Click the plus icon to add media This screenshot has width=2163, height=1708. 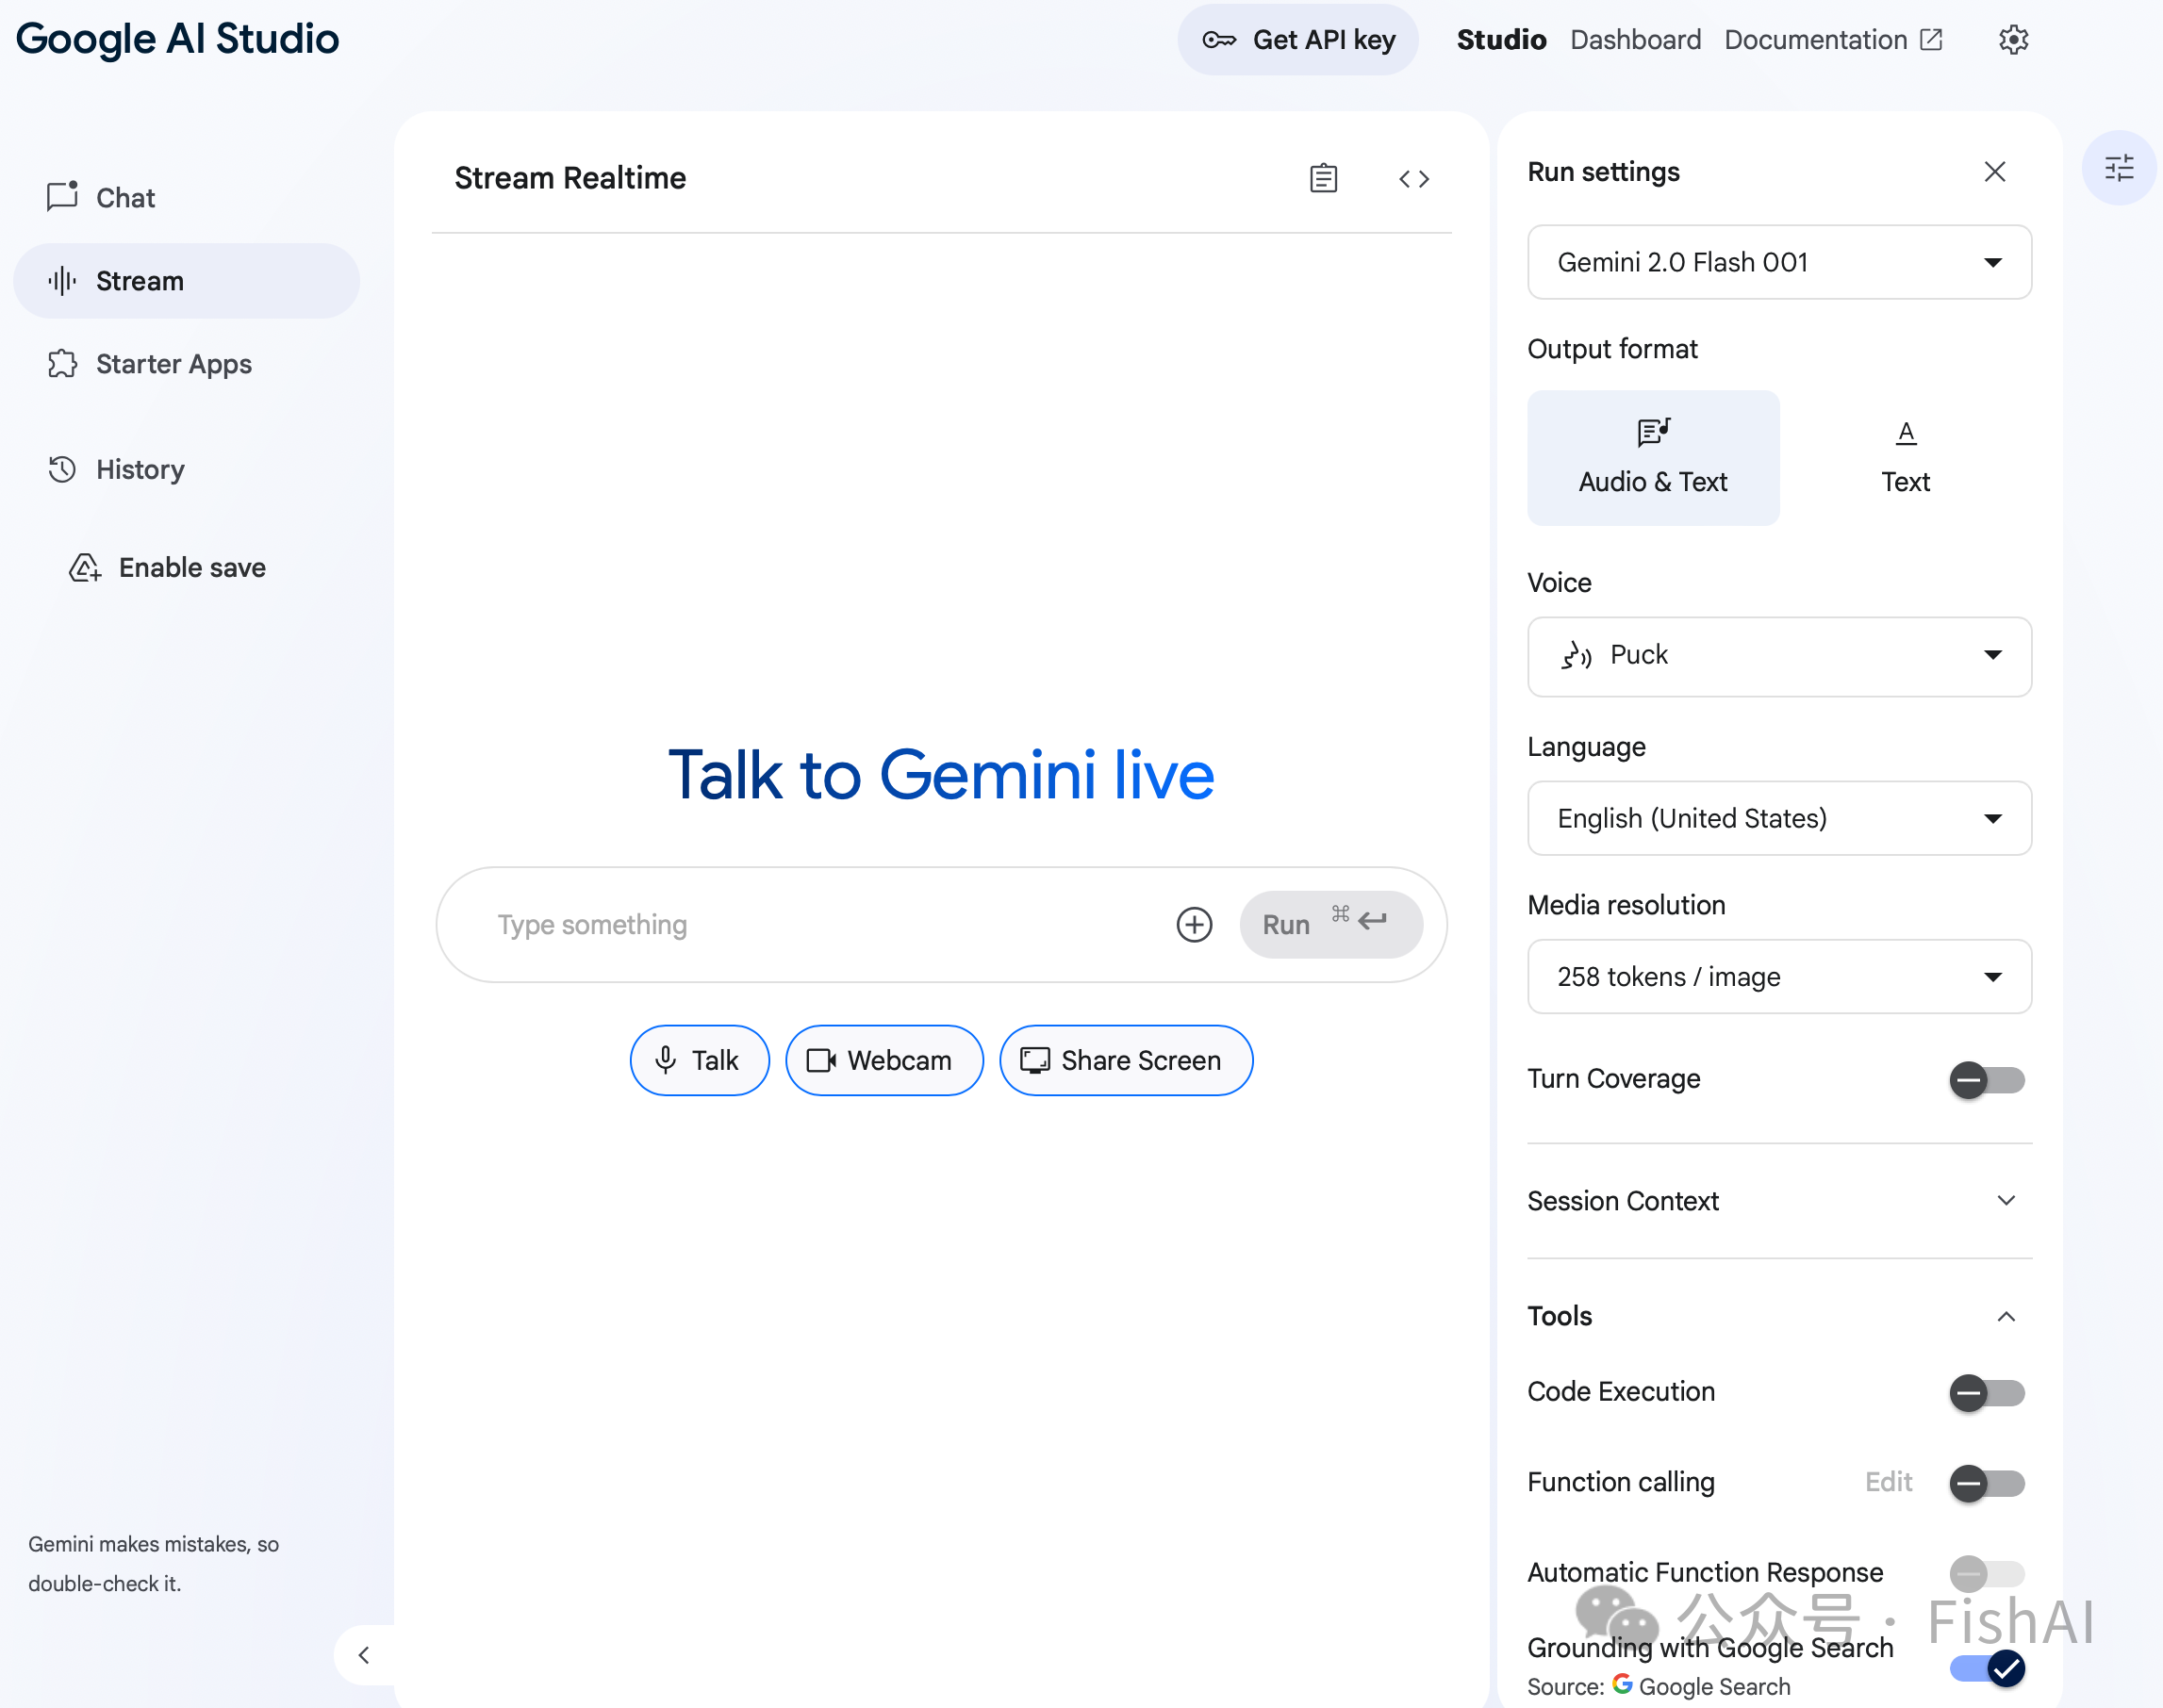[1194, 925]
